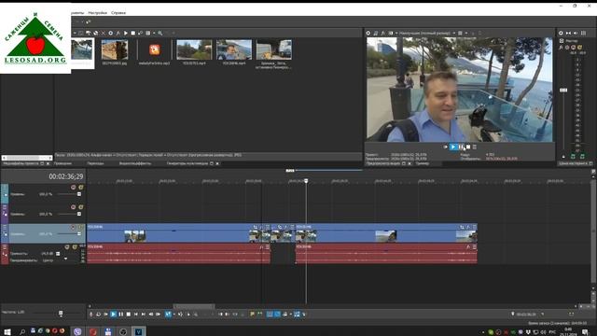Open Windows taskbar search

22,332
